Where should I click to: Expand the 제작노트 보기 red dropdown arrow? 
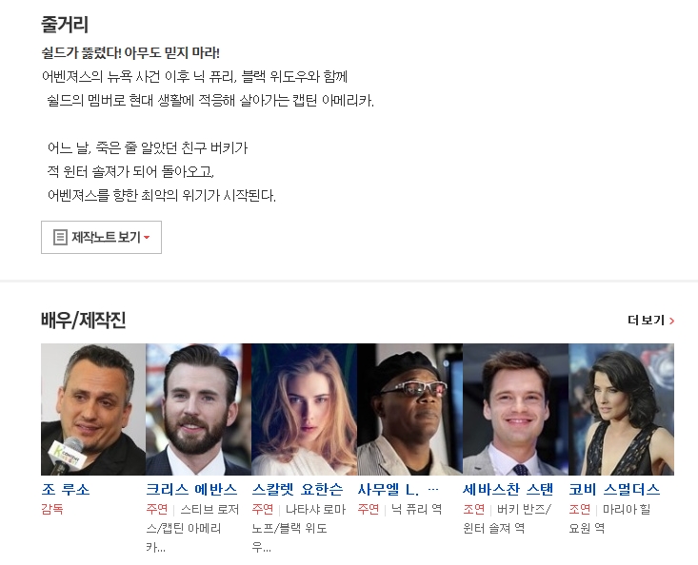pyautogui.click(x=147, y=238)
